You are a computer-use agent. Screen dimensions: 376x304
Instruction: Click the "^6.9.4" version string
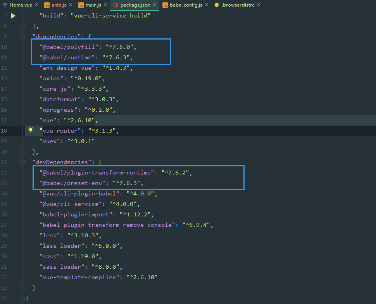(196, 225)
